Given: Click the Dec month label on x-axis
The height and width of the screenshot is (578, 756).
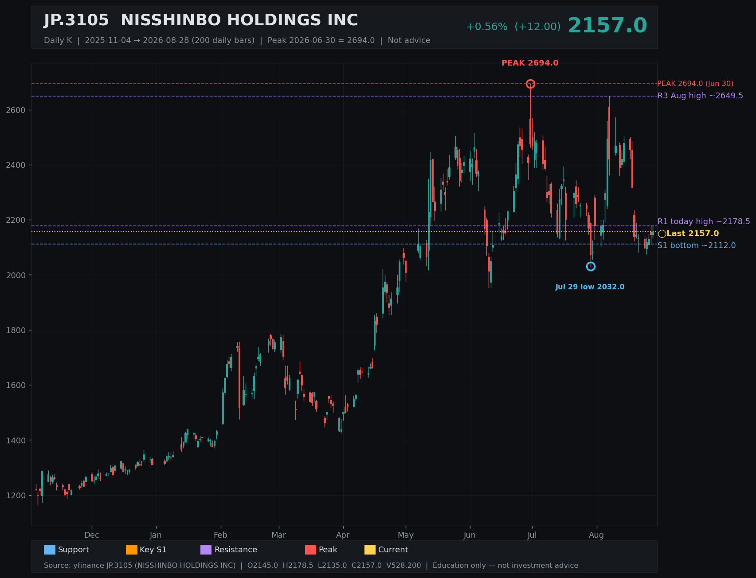Looking at the screenshot, I should 92,535.
